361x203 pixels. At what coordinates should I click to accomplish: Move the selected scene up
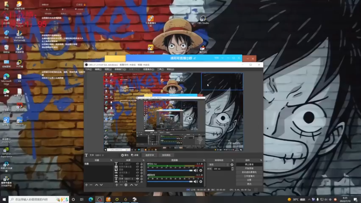(97, 185)
